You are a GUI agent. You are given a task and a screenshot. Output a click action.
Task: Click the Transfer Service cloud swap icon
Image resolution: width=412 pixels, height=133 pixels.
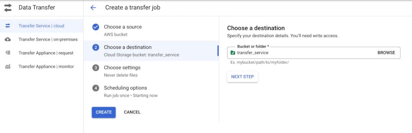tap(8, 26)
